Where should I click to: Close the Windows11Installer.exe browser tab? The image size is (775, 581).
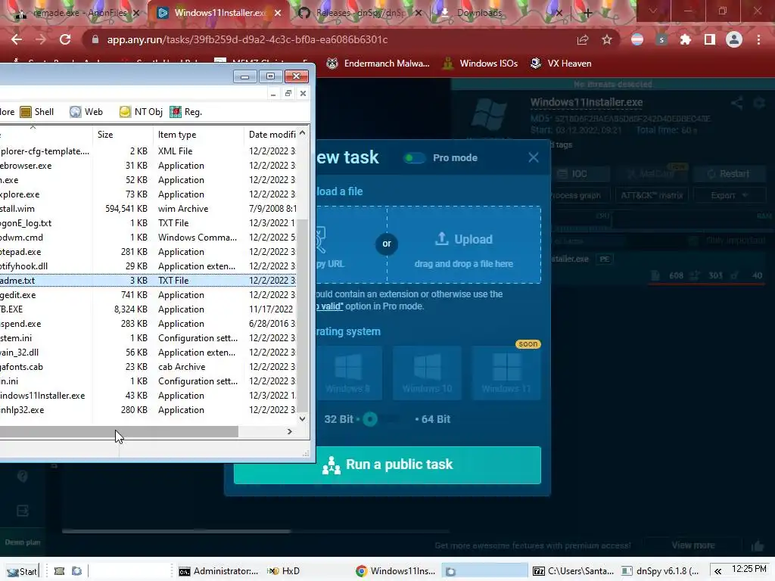pos(278,13)
